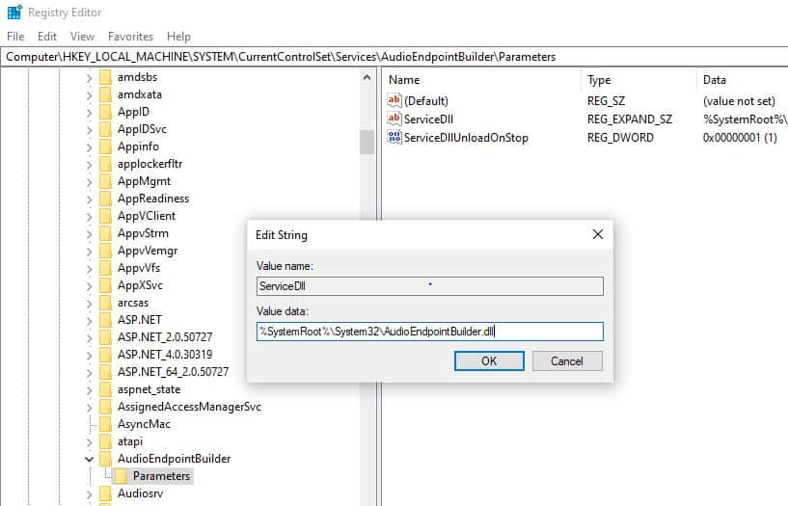Click the aspnet_state folder icon
Screen dimensions: 788x506
tap(105, 389)
